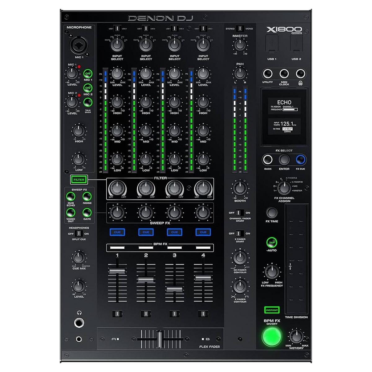
Task: Click channel 1's FILTER LPF/HPF knob
Action: 117,188
